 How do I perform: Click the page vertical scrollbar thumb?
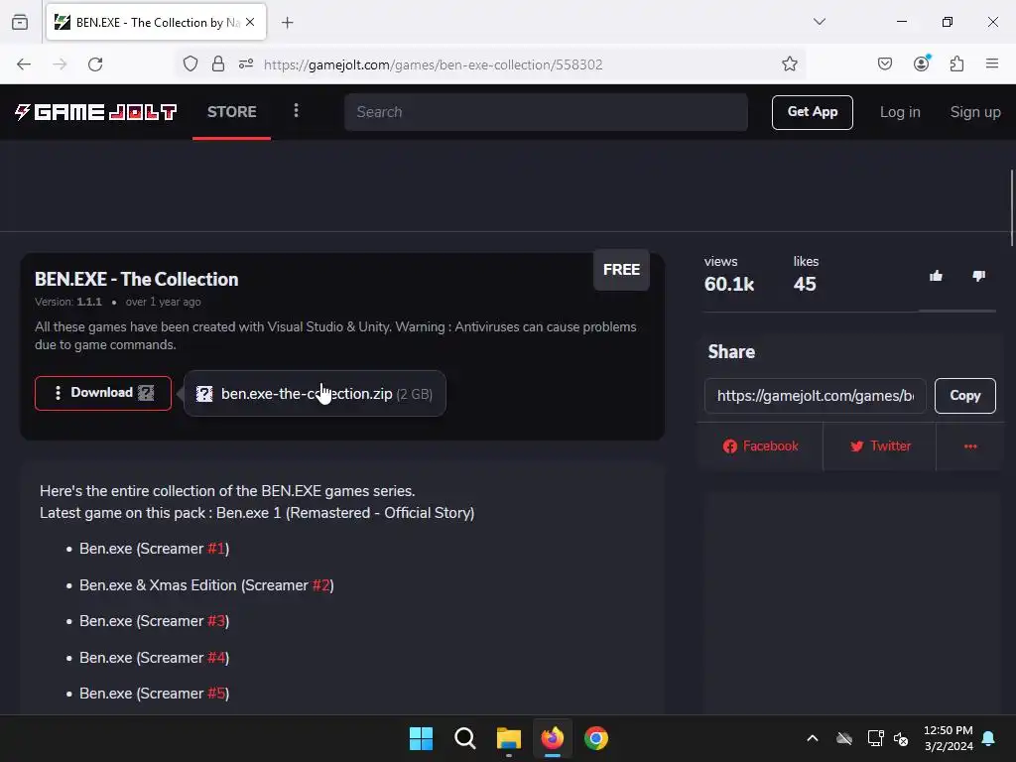(1011, 207)
